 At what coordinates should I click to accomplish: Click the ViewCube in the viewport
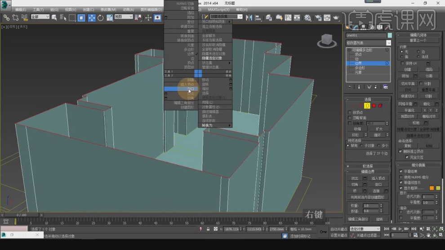click(x=327, y=40)
